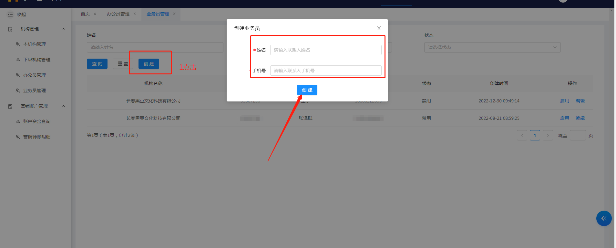Click 编辑 in the 张泽聪 row

580,118
